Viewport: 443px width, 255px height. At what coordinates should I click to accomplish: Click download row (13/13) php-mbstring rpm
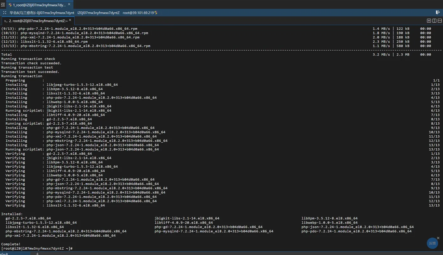click(x=76, y=46)
